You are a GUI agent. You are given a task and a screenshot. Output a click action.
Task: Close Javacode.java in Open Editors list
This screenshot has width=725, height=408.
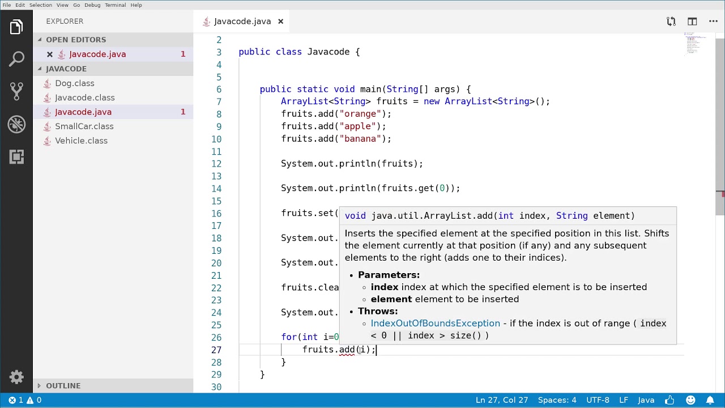(x=50, y=54)
